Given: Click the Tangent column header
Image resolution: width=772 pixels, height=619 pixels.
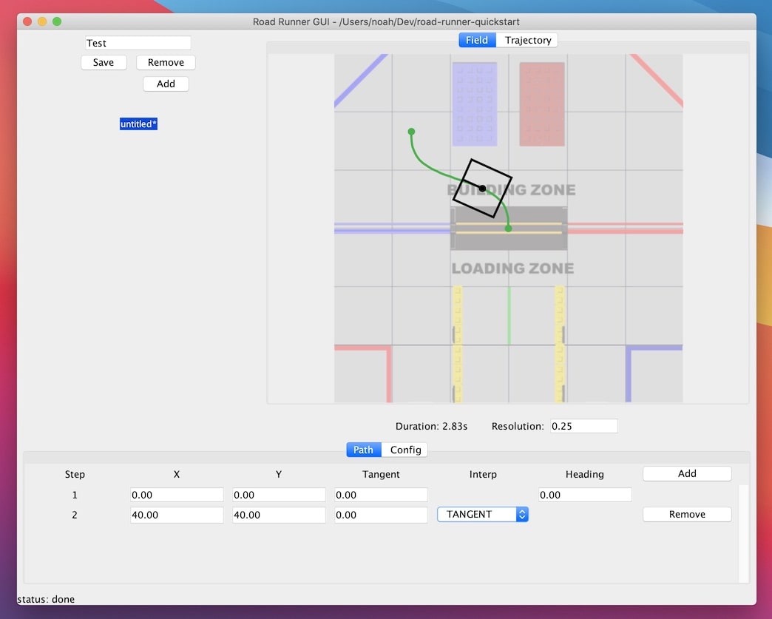Looking at the screenshot, I should point(381,474).
